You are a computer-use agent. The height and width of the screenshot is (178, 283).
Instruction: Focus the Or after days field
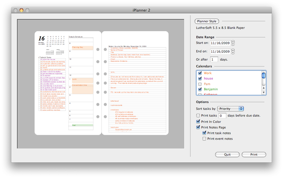pos(214,59)
